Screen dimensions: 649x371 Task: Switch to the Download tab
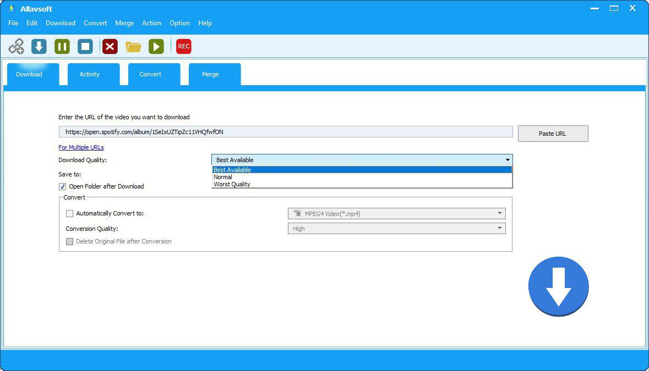[32, 74]
